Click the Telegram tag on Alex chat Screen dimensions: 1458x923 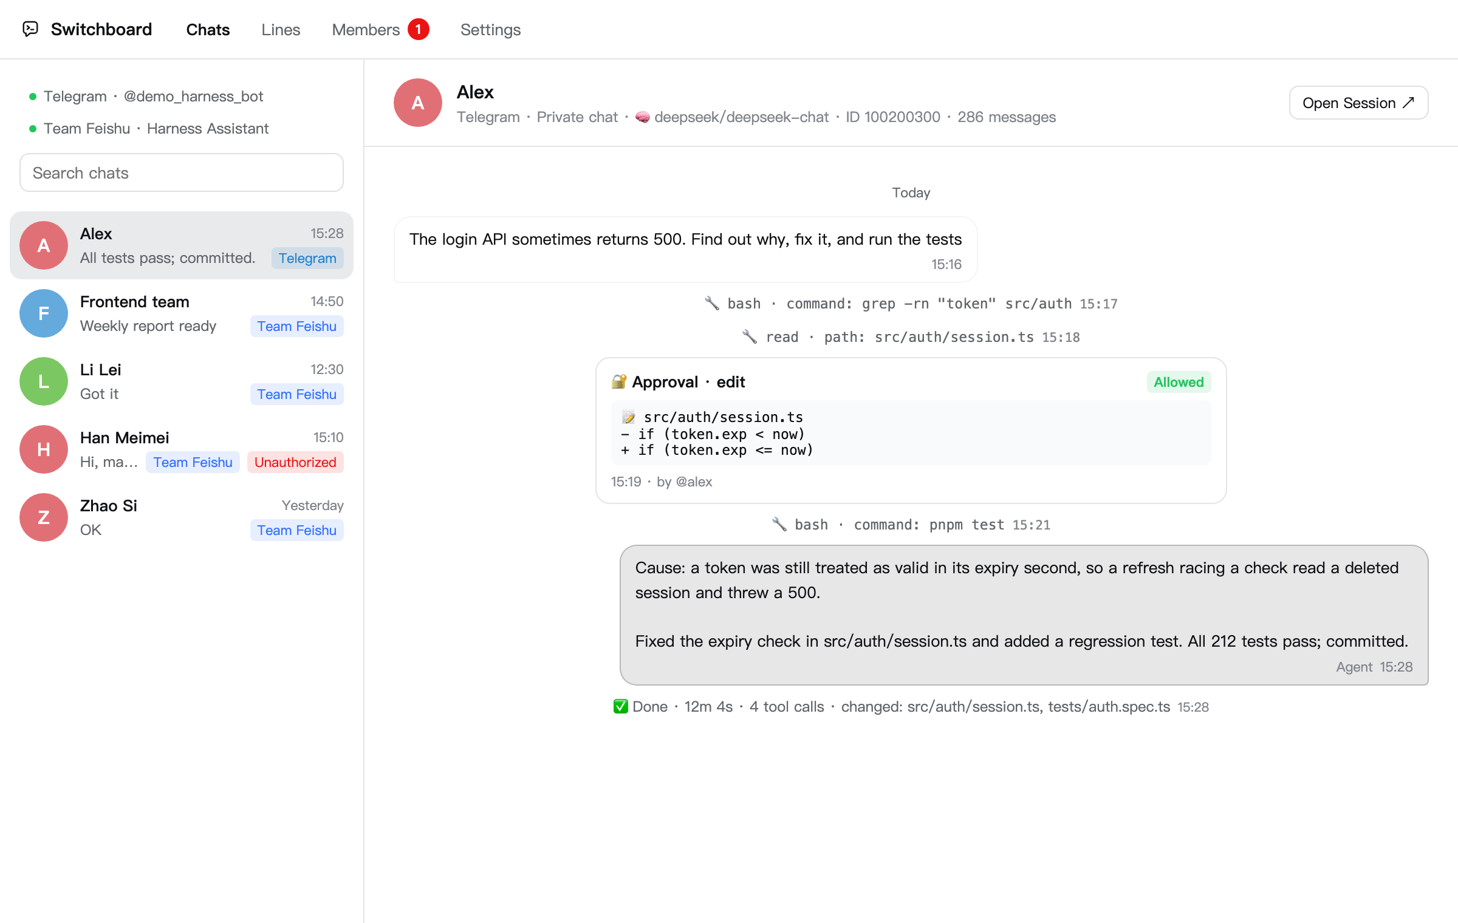point(307,258)
